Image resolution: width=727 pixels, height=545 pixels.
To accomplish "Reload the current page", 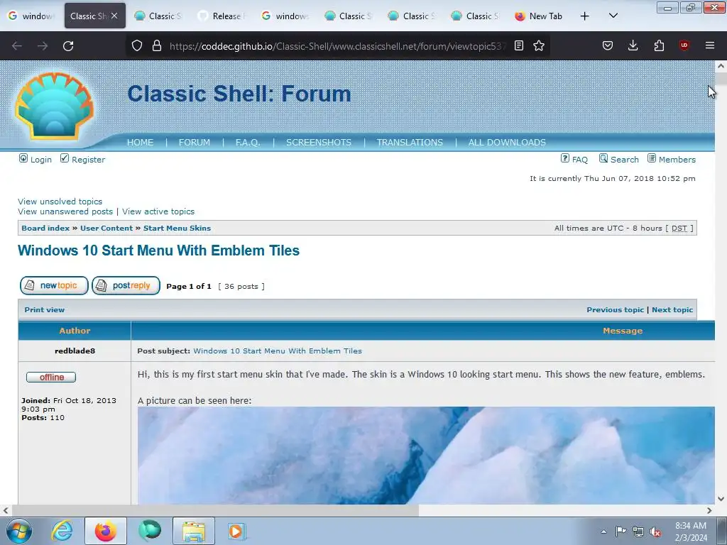I will [68, 46].
